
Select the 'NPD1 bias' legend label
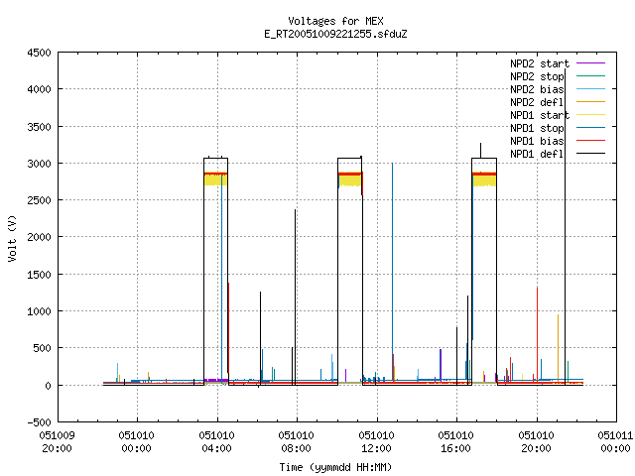pyautogui.click(x=537, y=141)
